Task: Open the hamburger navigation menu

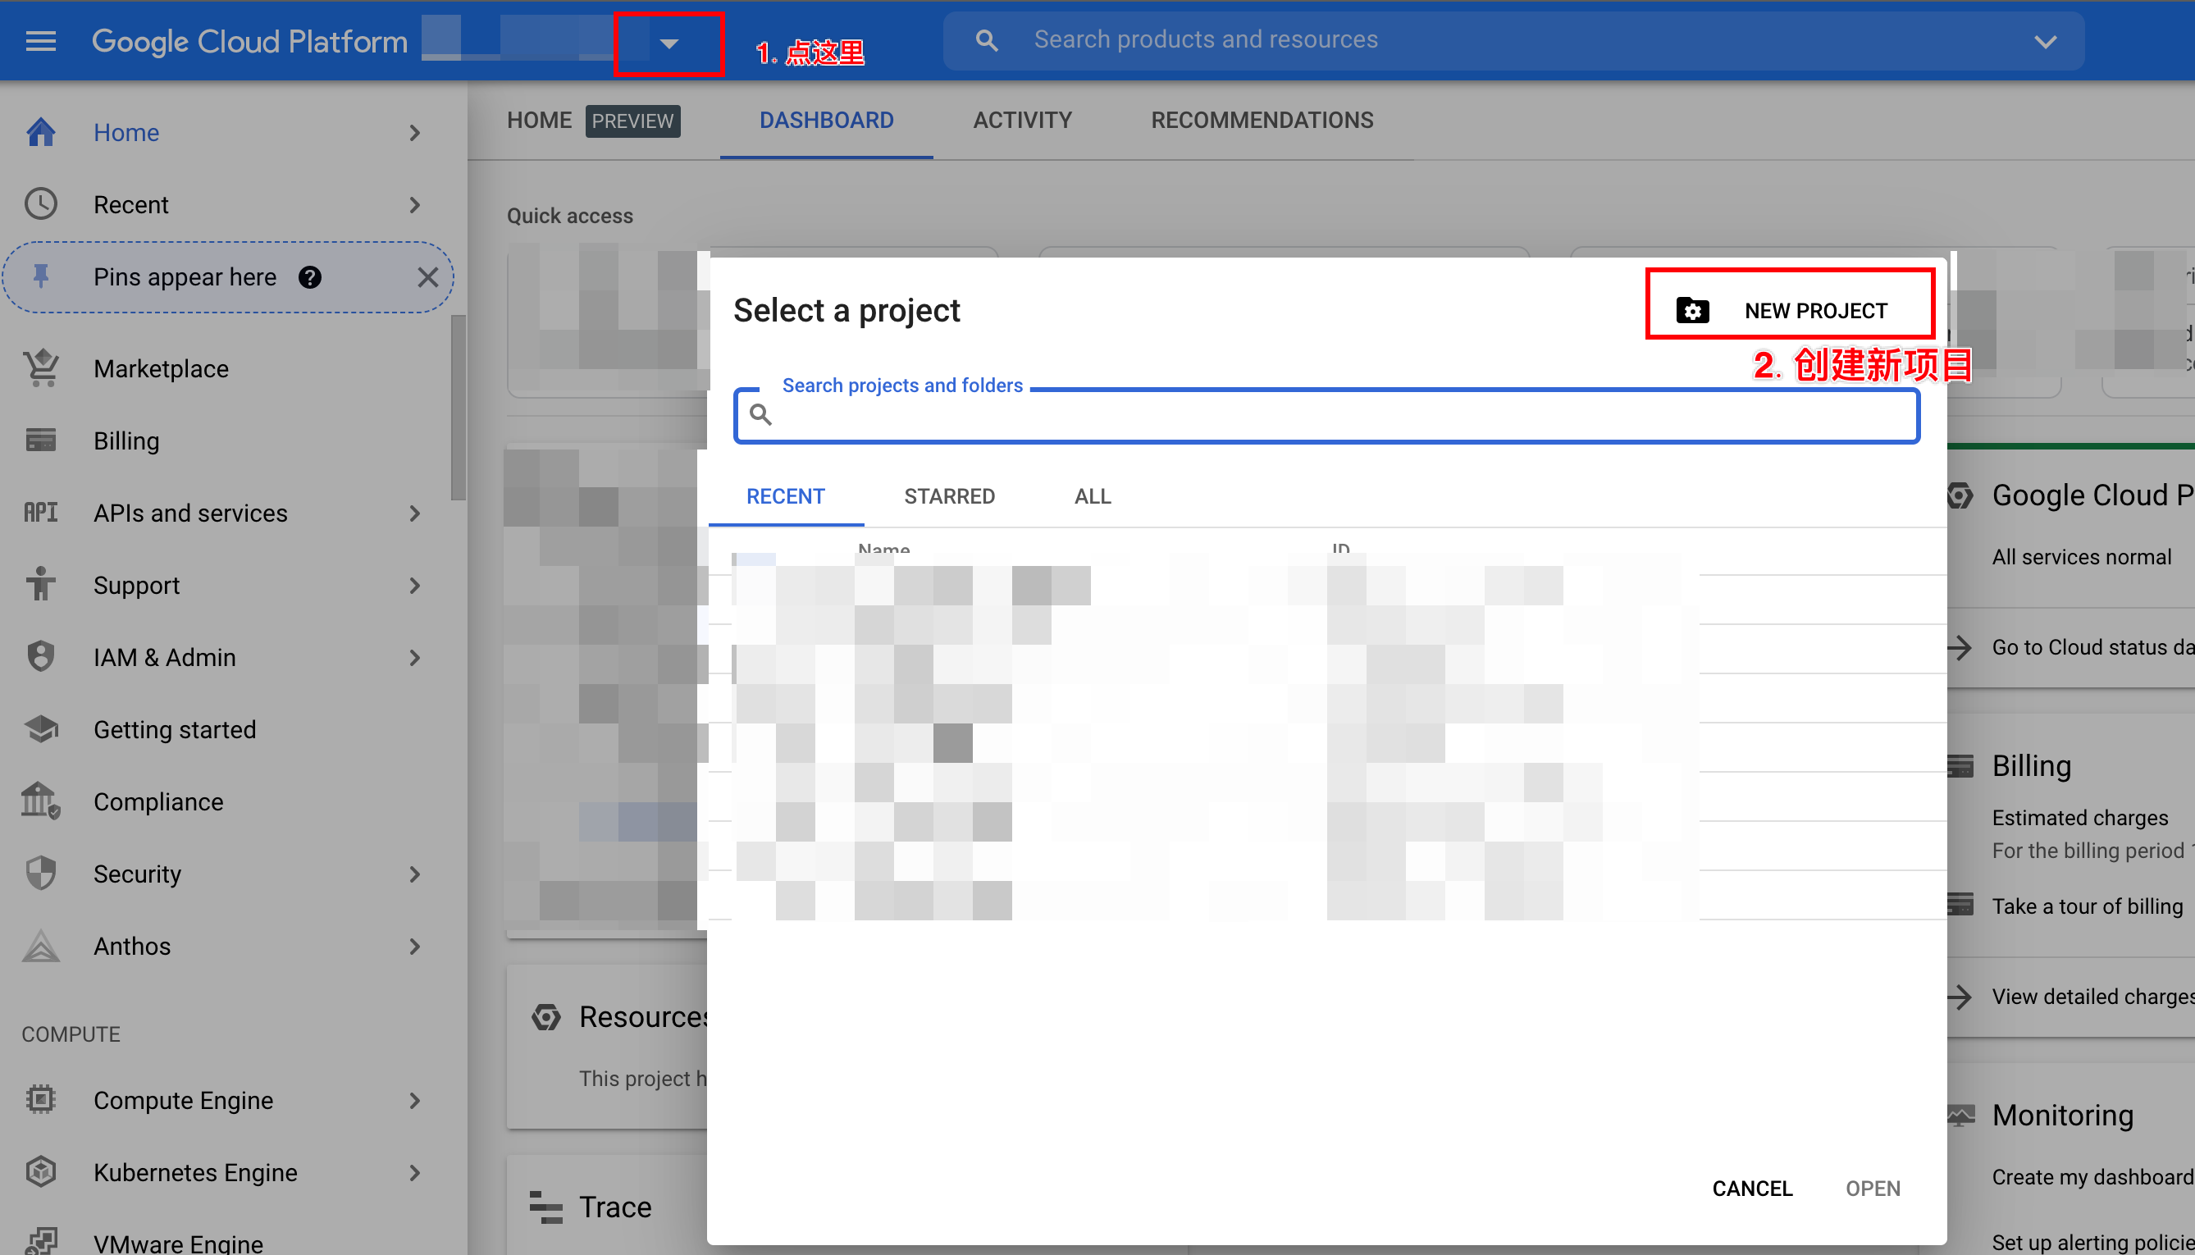Action: click(x=40, y=40)
